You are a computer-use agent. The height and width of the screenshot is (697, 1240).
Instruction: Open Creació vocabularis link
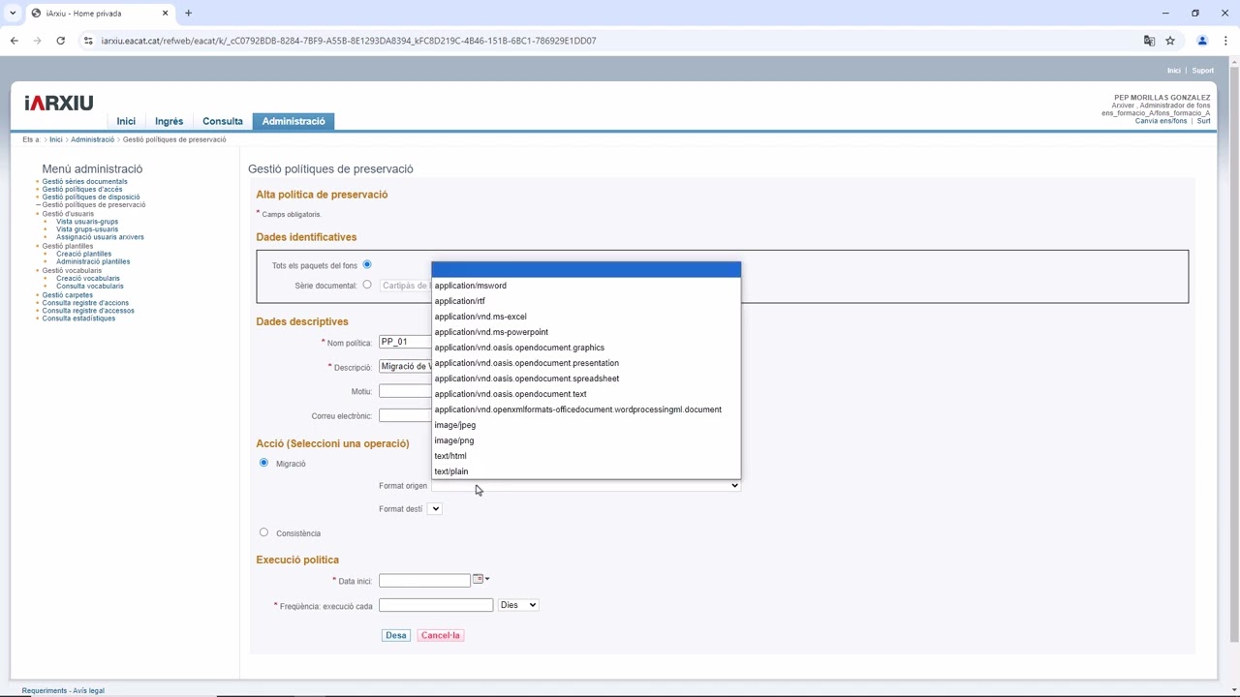(x=88, y=279)
